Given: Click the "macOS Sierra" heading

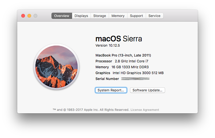Looking at the screenshot, I should click(x=119, y=39).
